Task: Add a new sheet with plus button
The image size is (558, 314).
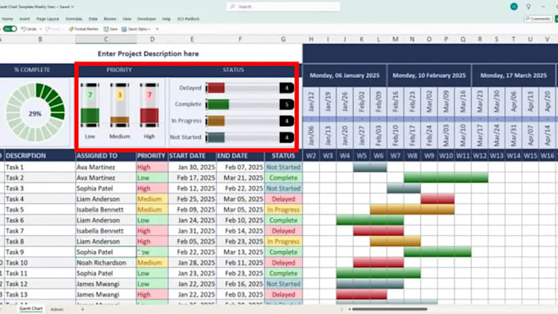Action: (82, 309)
